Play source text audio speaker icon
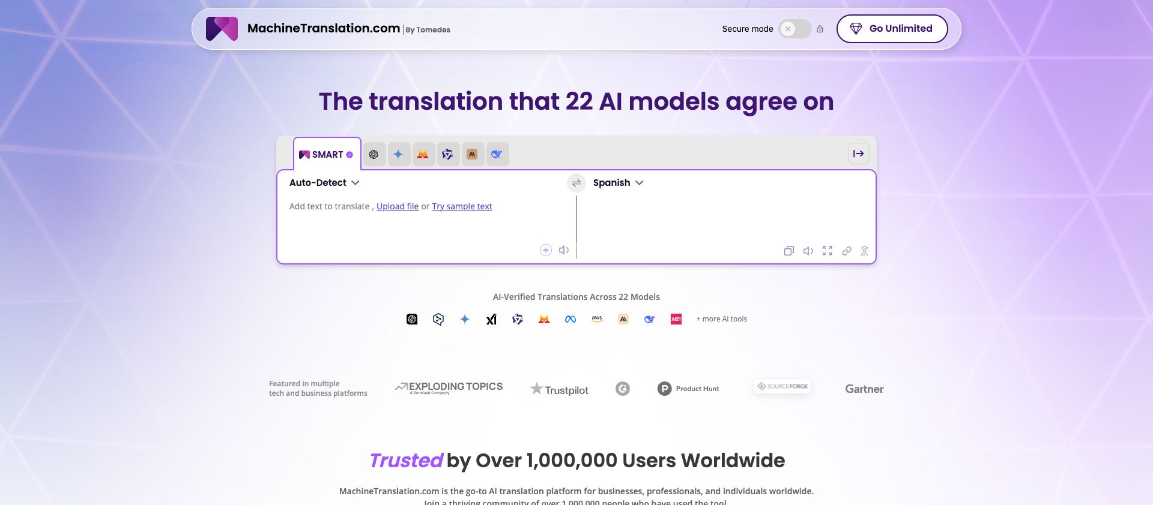 tap(564, 250)
